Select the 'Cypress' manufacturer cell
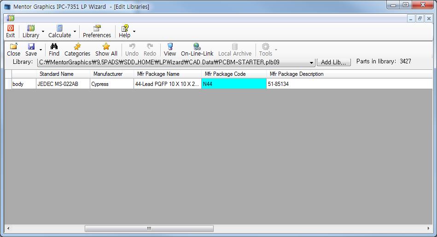 pos(112,84)
